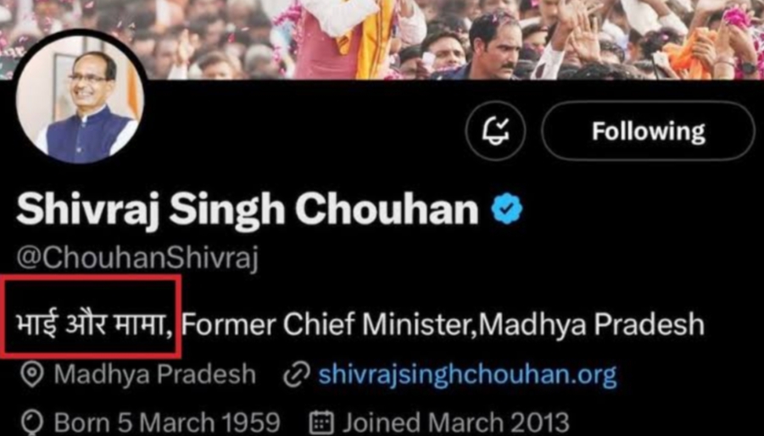Click the Hindi bio text in the red box
764x436 pixels.
(x=91, y=324)
